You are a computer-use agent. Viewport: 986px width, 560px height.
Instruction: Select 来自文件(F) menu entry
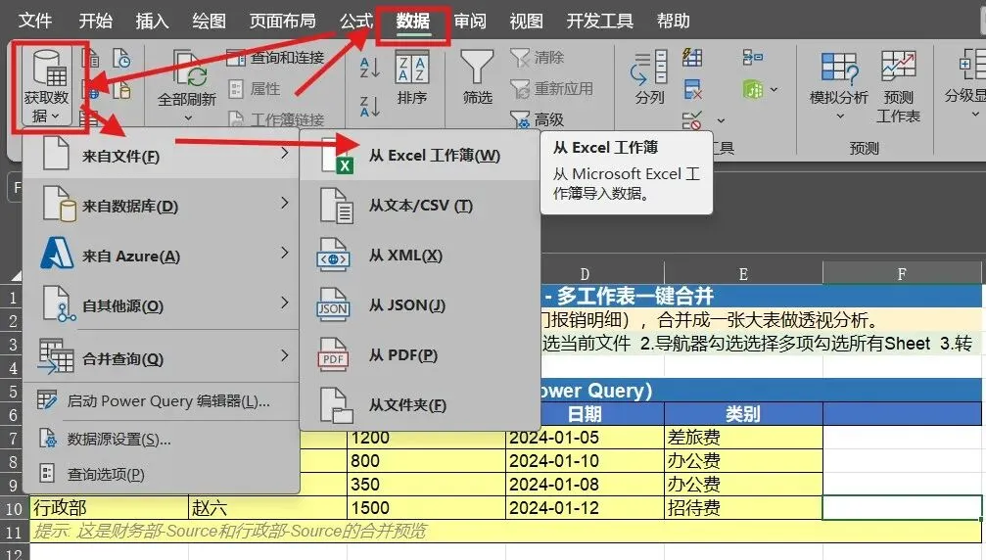click(x=161, y=154)
